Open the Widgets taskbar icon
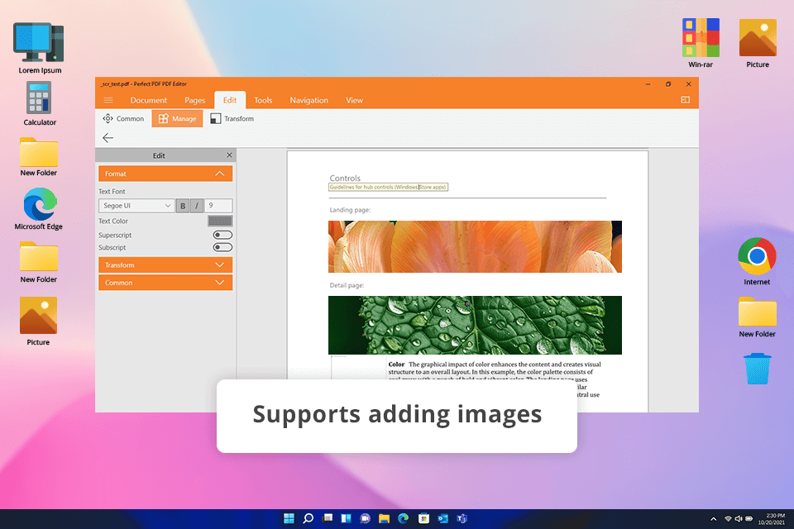 tap(347, 518)
